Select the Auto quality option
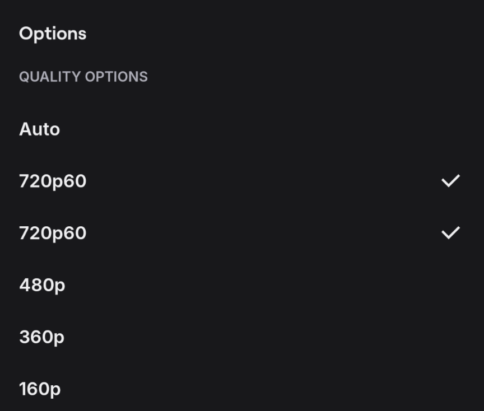484x411 pixels. [40, 129]
